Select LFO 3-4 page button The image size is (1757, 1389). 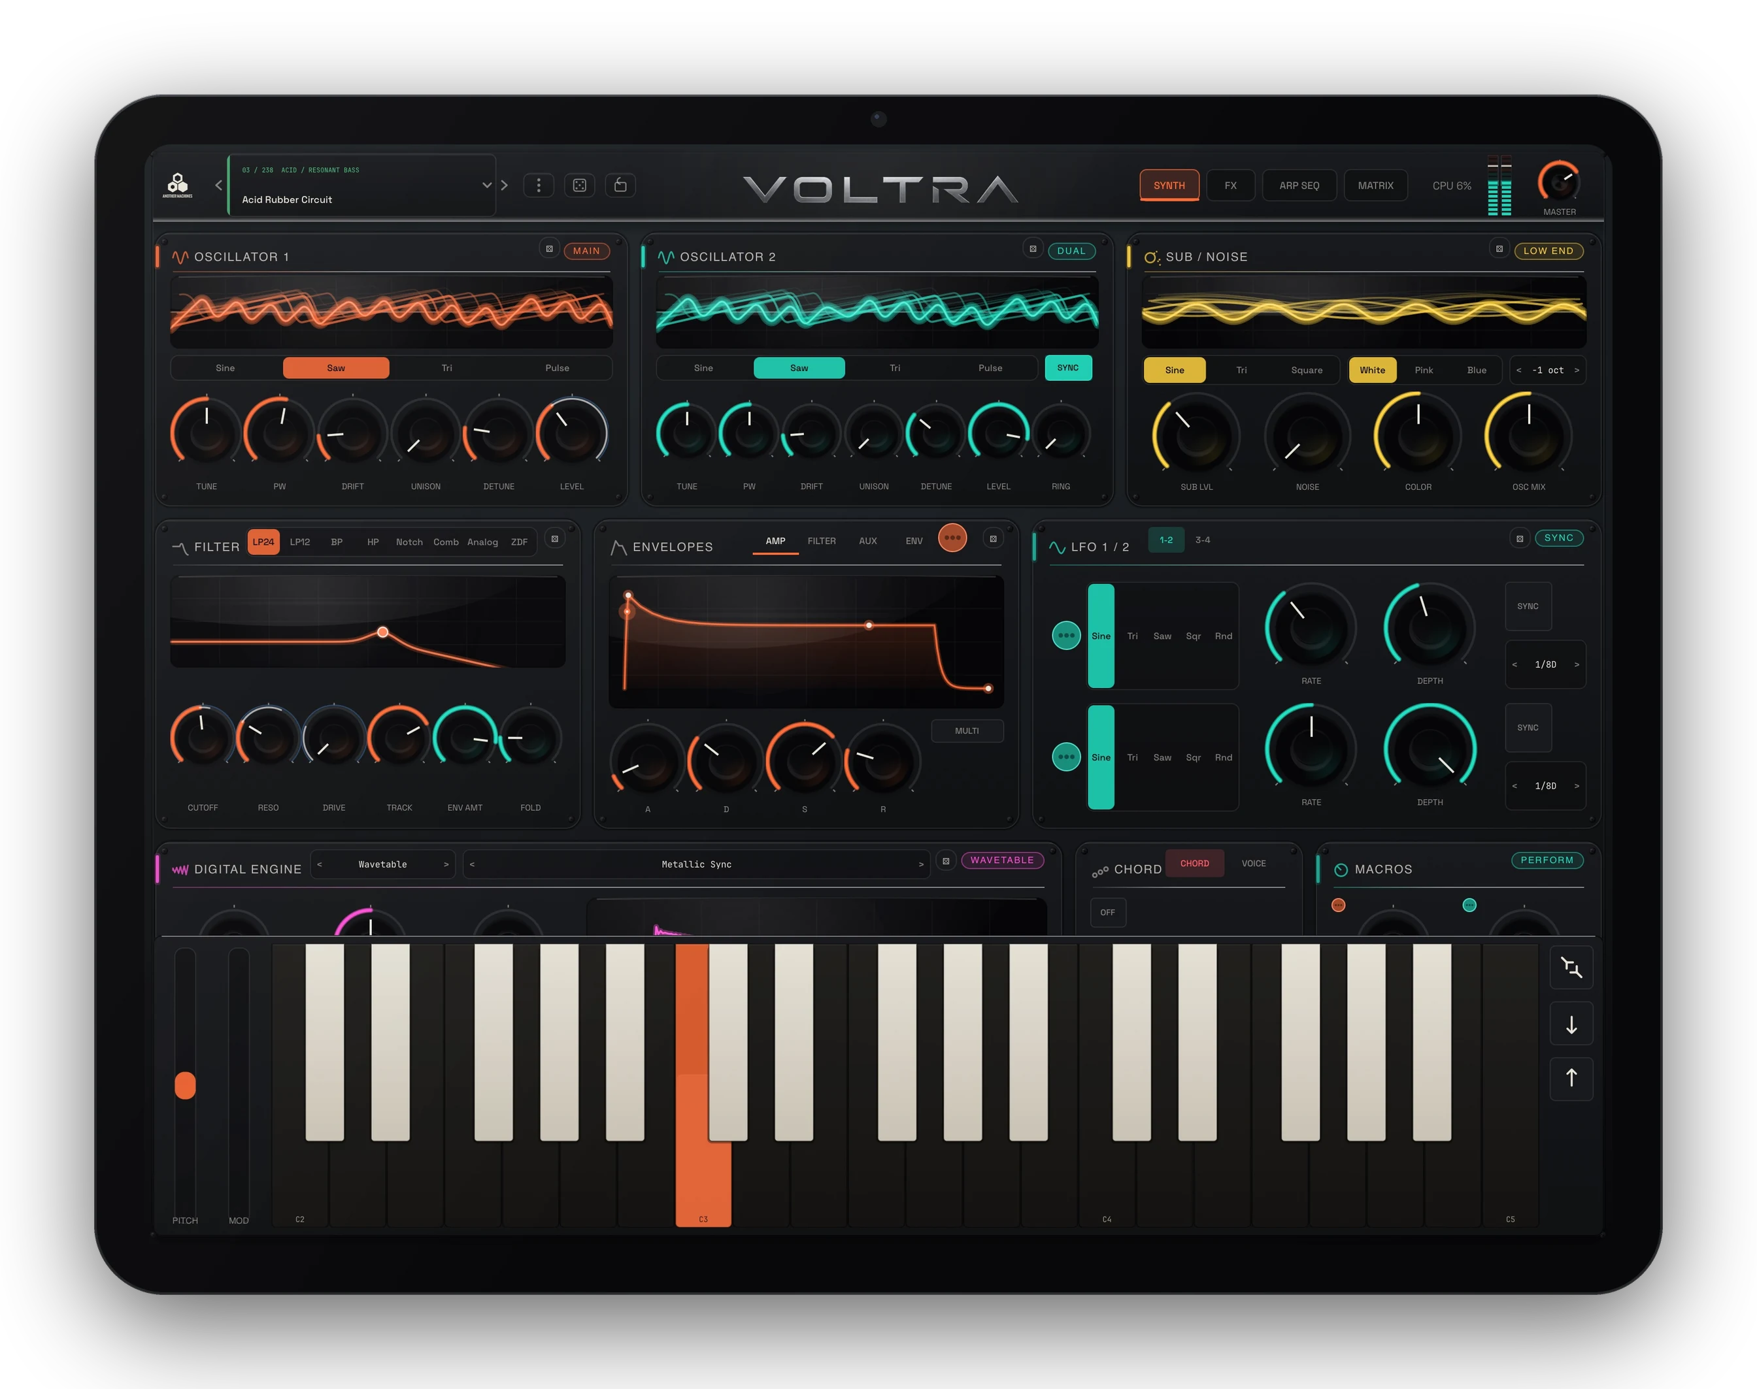pyautogui.click(x=1202, y=540)
